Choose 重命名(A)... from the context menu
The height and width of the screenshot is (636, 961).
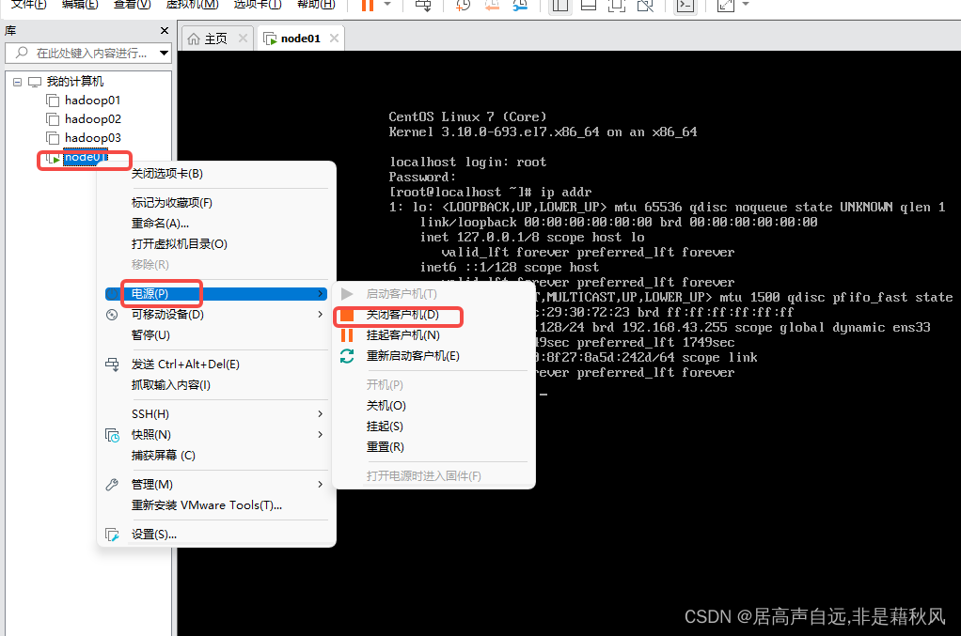pyautogui.click(x=160, y=224)
